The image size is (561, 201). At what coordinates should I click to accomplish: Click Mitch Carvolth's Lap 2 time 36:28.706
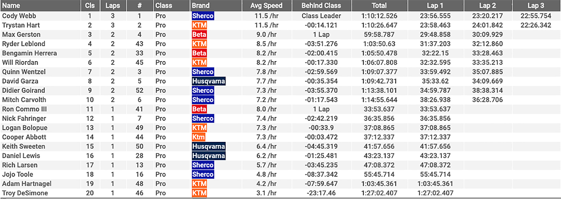pyautogui.click(x=488, y=100)
